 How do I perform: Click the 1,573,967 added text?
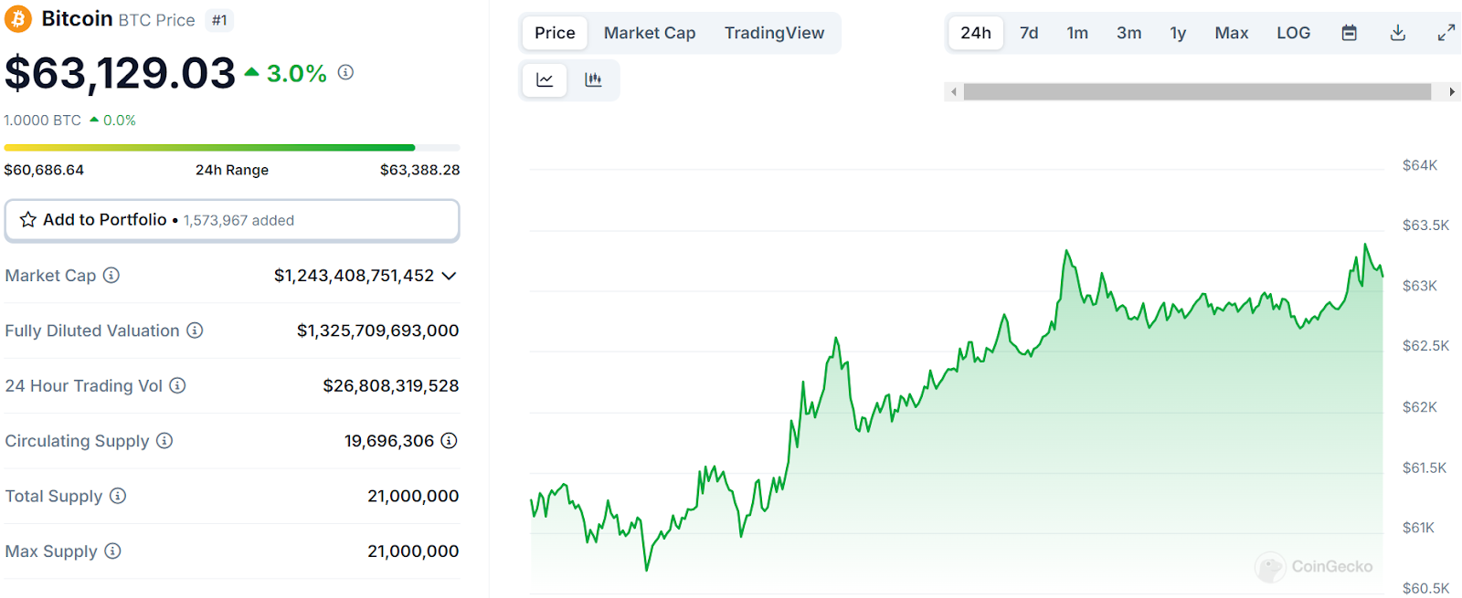(x=238, y=220)
